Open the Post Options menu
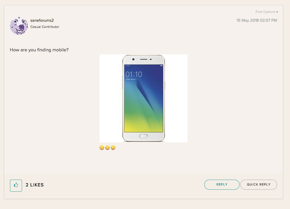This screenshot has width=290, height=209. (267, 12)
